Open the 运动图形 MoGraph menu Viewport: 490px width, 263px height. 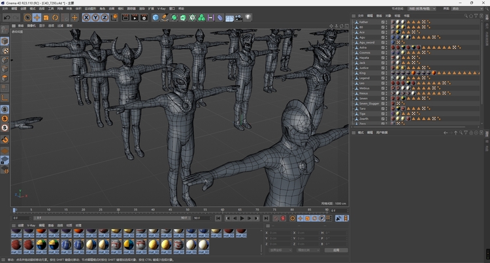click(90, 8)
